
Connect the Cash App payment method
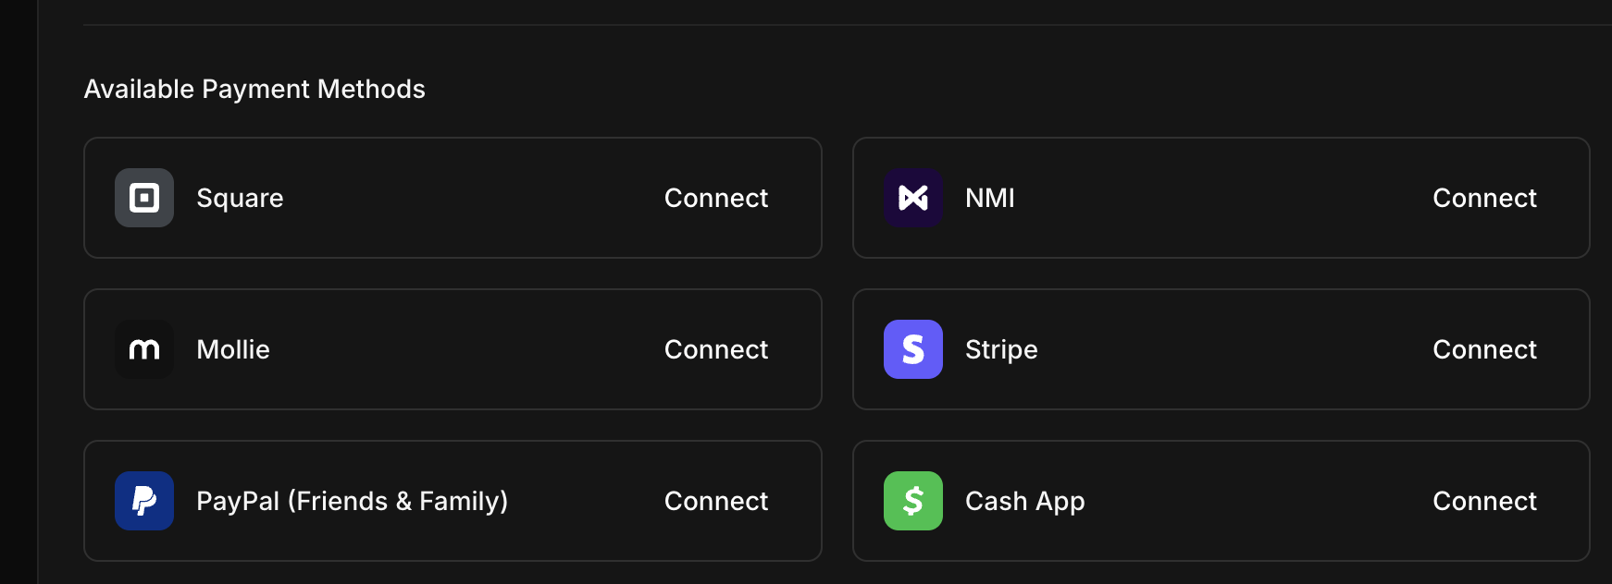[1484, 501]
